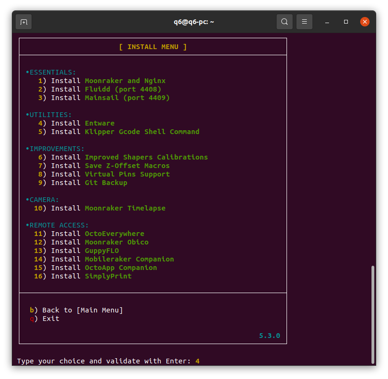The width and height of the screenshot is (388, 379).
Task: Open the hamburger menu
Action: pos(304,22)
